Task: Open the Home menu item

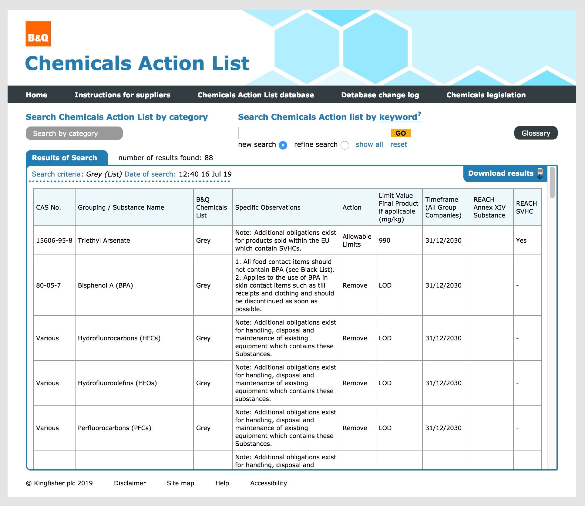Action: coord(37,95)
